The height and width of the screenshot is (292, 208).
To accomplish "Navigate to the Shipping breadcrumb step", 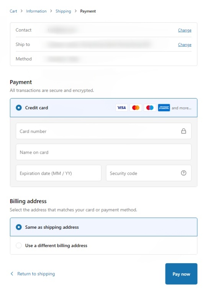I will click(63, 11).
